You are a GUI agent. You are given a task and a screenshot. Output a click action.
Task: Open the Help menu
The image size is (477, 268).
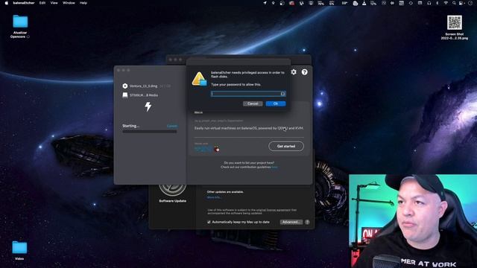click(x=83, y=3)
